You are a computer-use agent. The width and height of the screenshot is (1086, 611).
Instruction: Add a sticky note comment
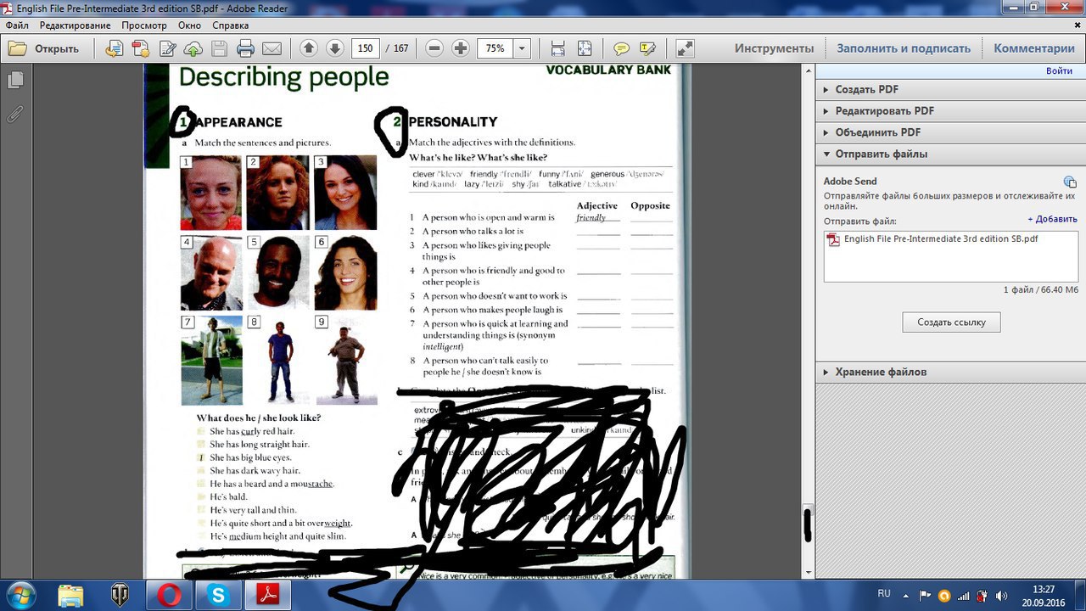[x=622, y=48]
